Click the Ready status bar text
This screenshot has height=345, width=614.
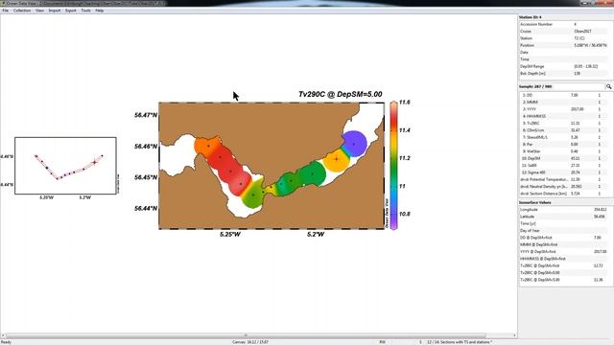point(6,342)
